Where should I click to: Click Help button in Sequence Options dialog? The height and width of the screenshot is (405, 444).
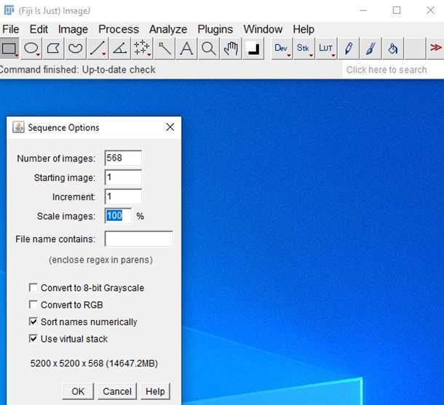coord(155,391)
